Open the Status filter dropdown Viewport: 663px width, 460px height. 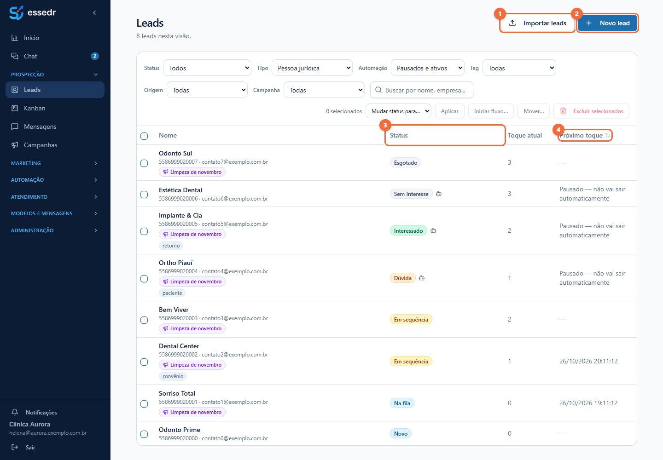[x=207, y=68]
